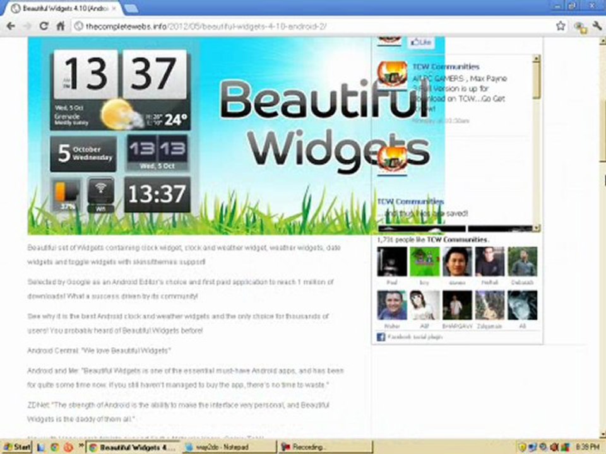
Task: Click the third system tray icon
Action: coord(544,448)
